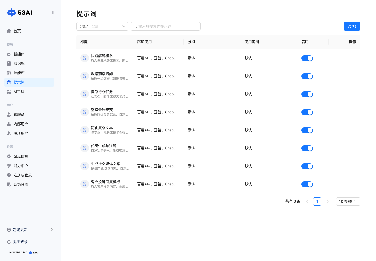Select 技能库 in the sidebar
This screenshot has height=261, width=376.
pos(29,73)
